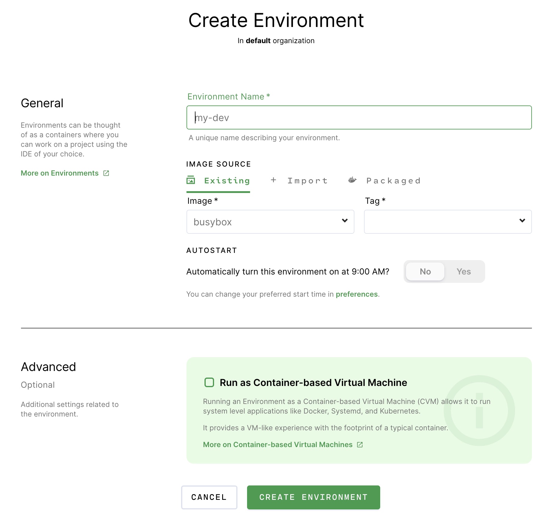Click the Environment Name input field
Screen dimensions: 555x522
click(359, 117)
